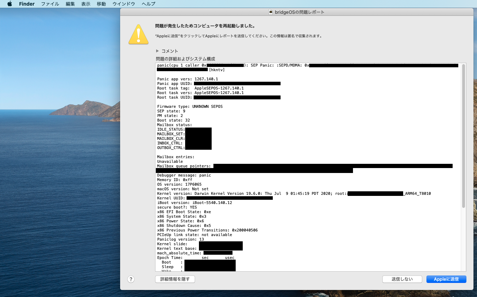
Task: Click the yellow warning triangle icon
Action: coord(138,35)
